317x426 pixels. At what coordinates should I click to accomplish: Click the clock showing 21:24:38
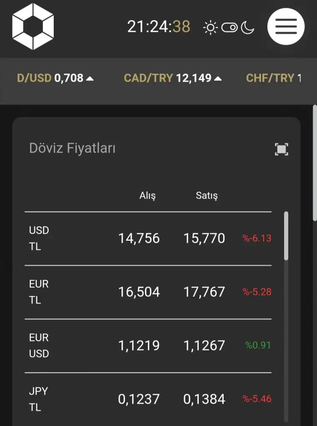[159, 27]
